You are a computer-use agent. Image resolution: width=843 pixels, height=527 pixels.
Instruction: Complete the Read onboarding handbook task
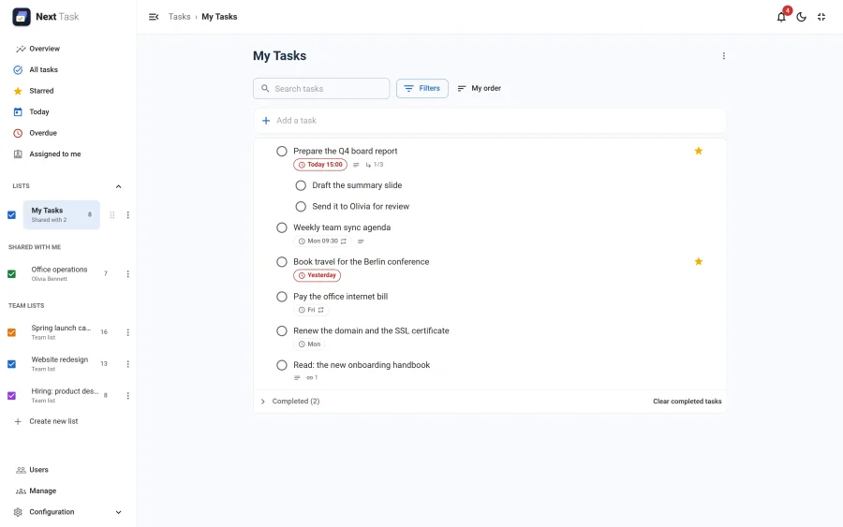(282, 365)
